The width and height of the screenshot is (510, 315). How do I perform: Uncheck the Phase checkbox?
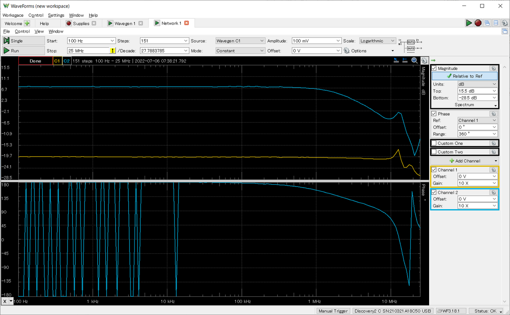tap(434, 114)
